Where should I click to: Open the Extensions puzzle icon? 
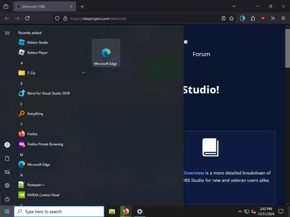click(253, 18)
